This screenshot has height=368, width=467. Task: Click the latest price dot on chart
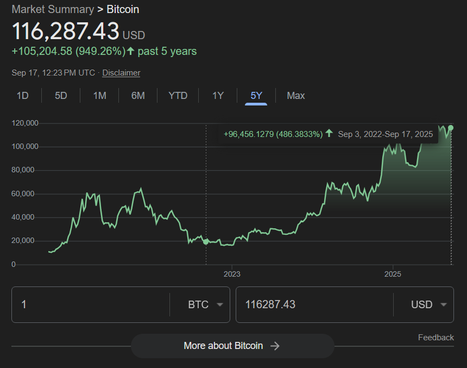click(451, 128)
